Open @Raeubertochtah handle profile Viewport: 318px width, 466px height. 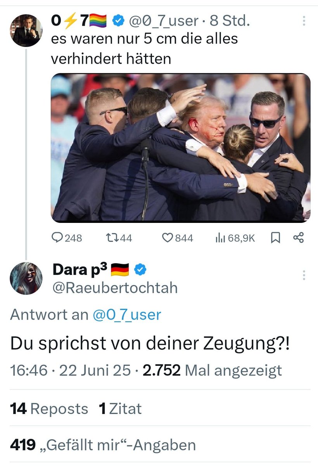tap(115, 288)
